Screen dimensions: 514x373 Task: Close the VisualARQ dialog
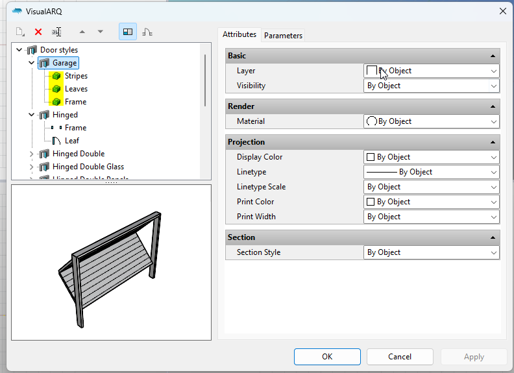pos(502,11)
